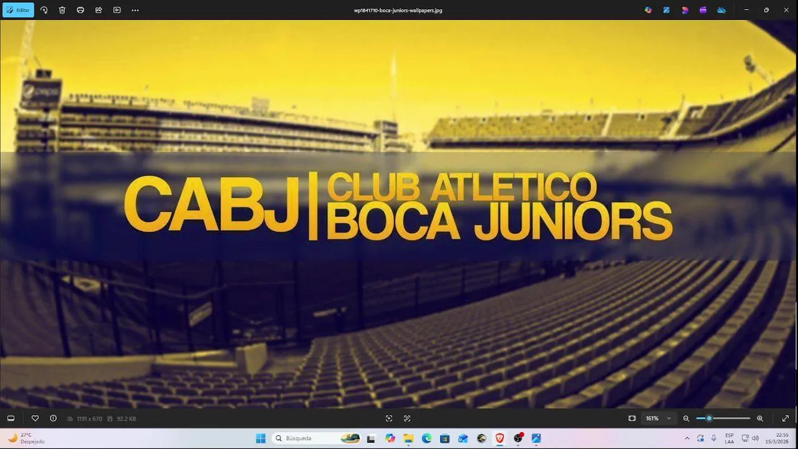
Task: Open Microsoft Edge from the taskbar
Action: [x=426, y=438]
